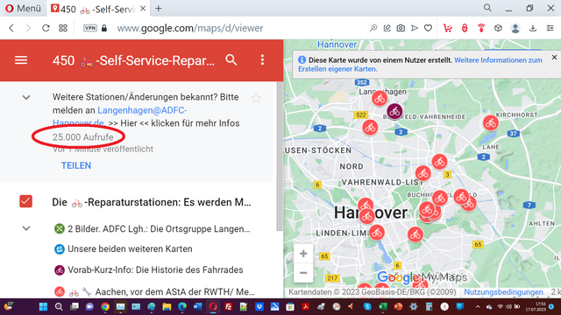Click the browser forward arrow
This screenshot has height=315, width=561.
coord(28,28)
